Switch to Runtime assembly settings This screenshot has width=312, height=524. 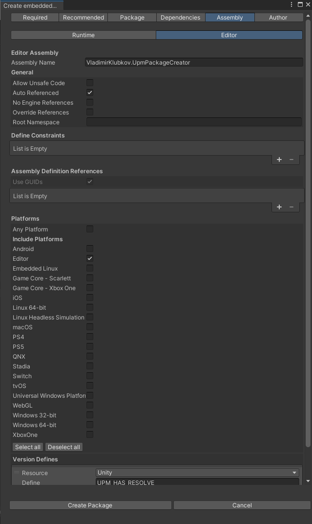(x=83, y=35)
